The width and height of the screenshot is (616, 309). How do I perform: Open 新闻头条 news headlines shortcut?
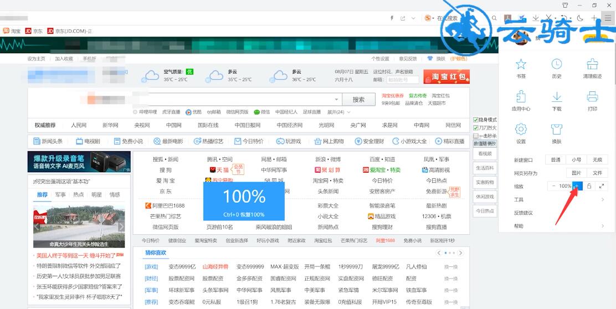[x=48, y=141]
